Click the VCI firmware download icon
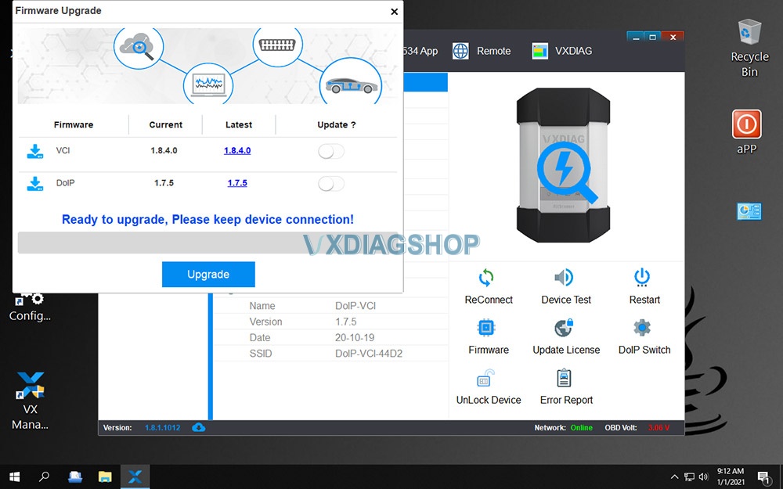783x489 pixels. pyautogui.click(x=35, y=151)
